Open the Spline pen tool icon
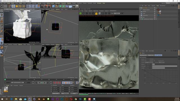Image resolution: width=180 pixels, height=101 pixels. pyautogui.click(x=57, y=6)
